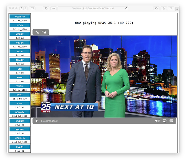Click the '25.1 hd_720' label
The height and width of the screenshot is (161, 186).
click(20, 99)
